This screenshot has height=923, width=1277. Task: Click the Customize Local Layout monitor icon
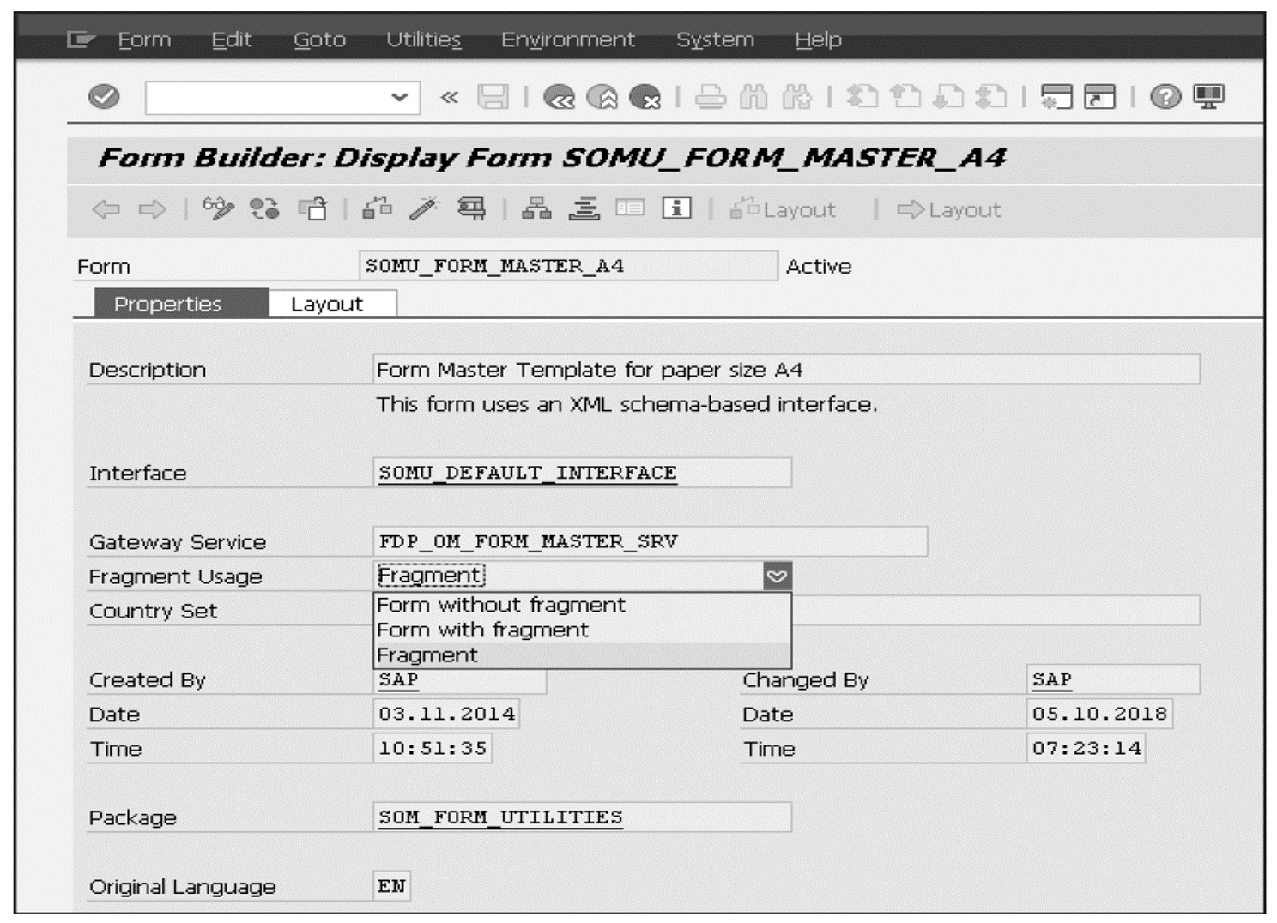(1208, 97)
